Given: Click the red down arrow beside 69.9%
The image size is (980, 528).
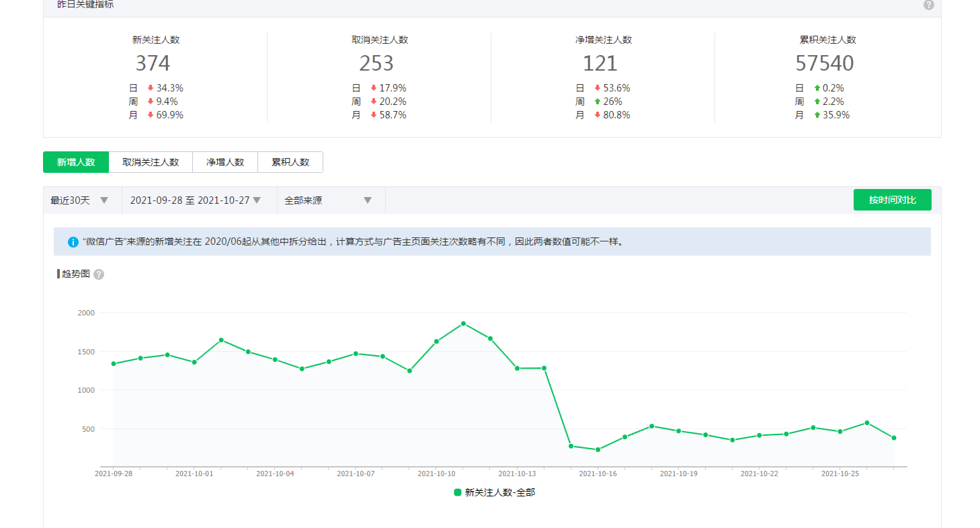Looking at the screenshot, I should [151, 115].
